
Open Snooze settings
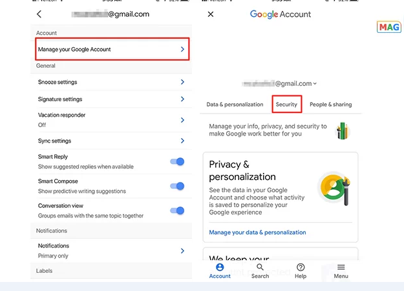click(111, 82)
